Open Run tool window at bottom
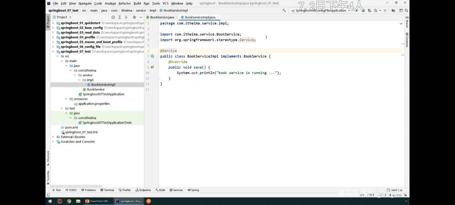Image resolution: width=455 pixels, height=205 pixels. (57, 190)
